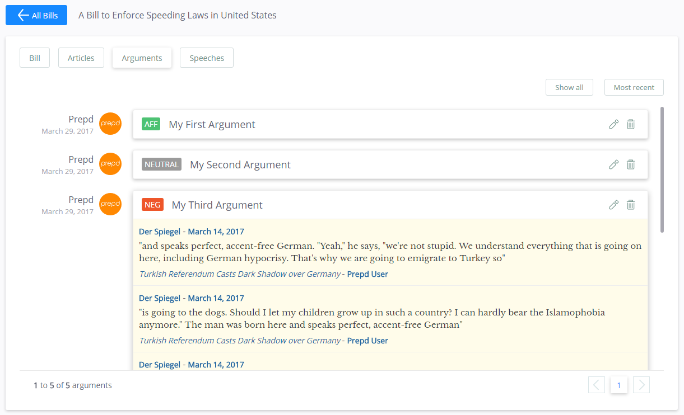Click the bill title heading text
The width and height of the screenshot is (684, 415).
(178, 15)
